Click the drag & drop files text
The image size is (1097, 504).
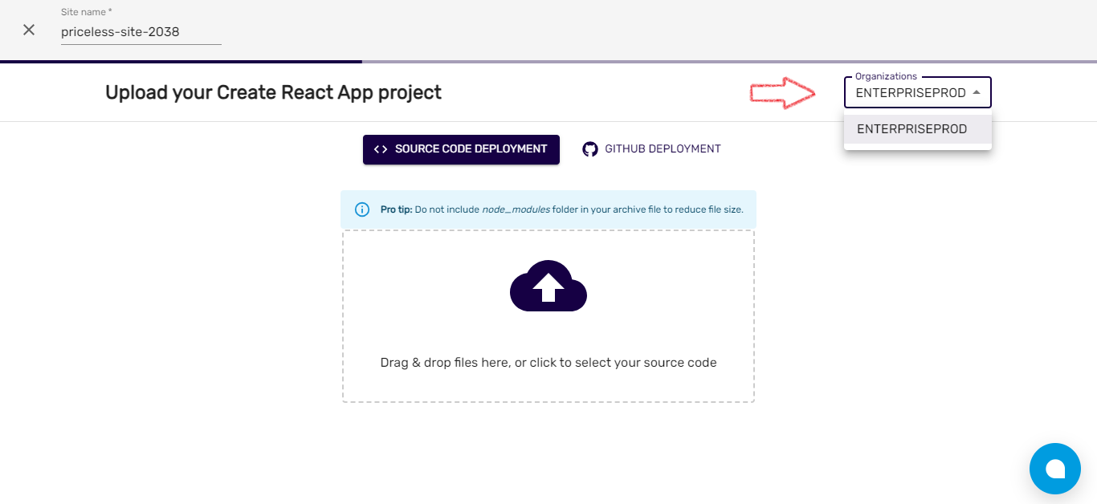(548, 363)
